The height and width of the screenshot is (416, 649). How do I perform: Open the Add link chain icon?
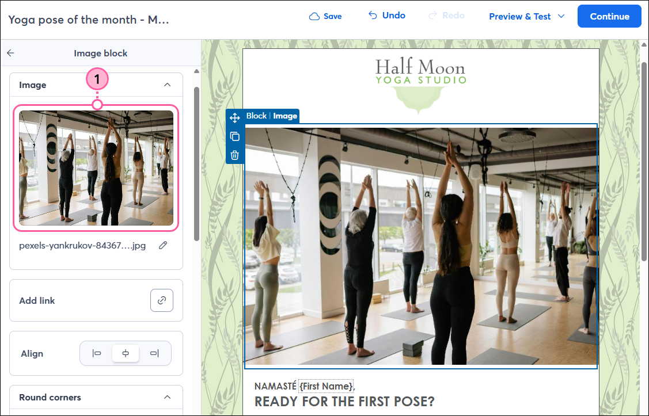point(162,300)
